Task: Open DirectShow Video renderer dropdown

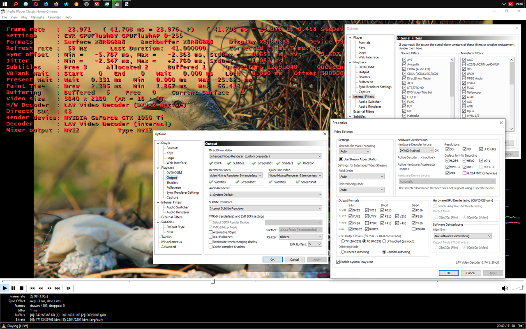Action: pos(265,156)
